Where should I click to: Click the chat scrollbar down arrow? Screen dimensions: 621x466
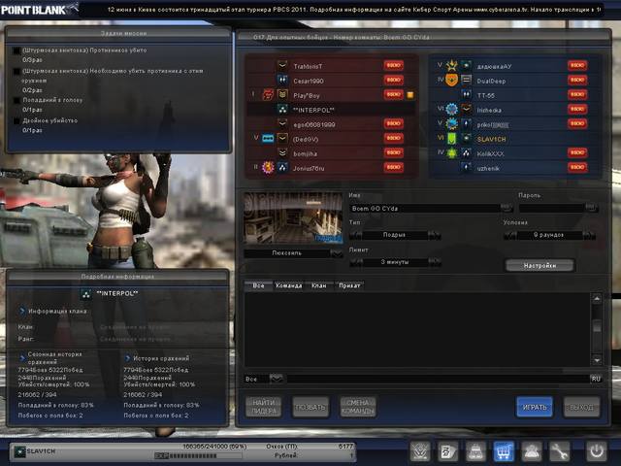(x=597, y=360)
